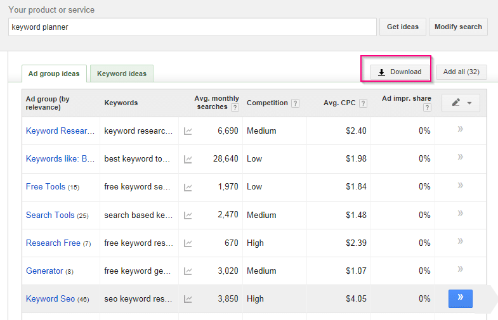Add Free Tools group via double arrow
This screenshot has width=498, height=320.
[460, 185]
